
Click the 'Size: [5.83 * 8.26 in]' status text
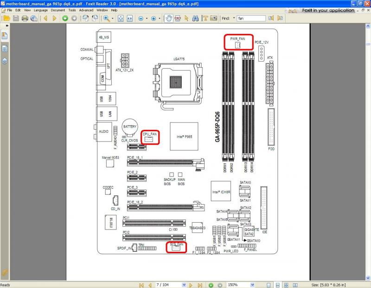(329, 285)
